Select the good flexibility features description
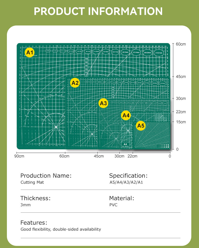 (61, 229)
